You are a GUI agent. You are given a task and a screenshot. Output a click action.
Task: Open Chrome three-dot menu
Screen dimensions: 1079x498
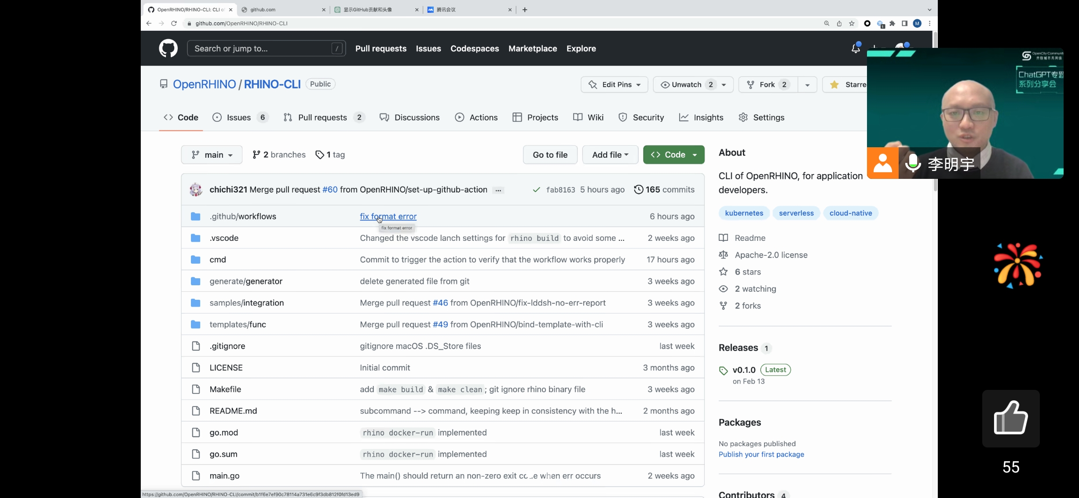[929, 23]
